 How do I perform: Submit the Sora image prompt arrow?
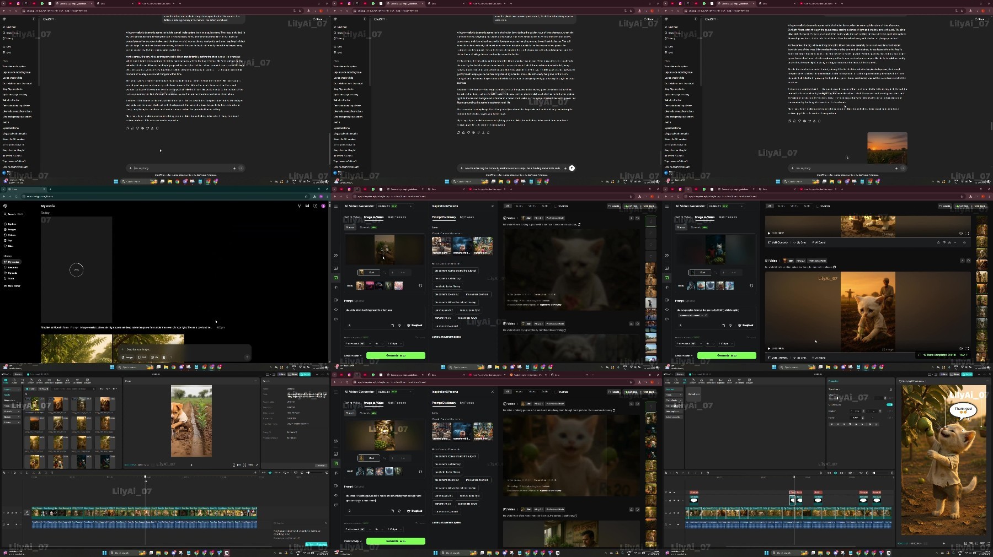coord(247,357)
